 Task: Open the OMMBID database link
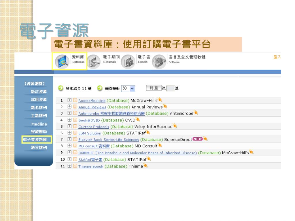(137, 153)
